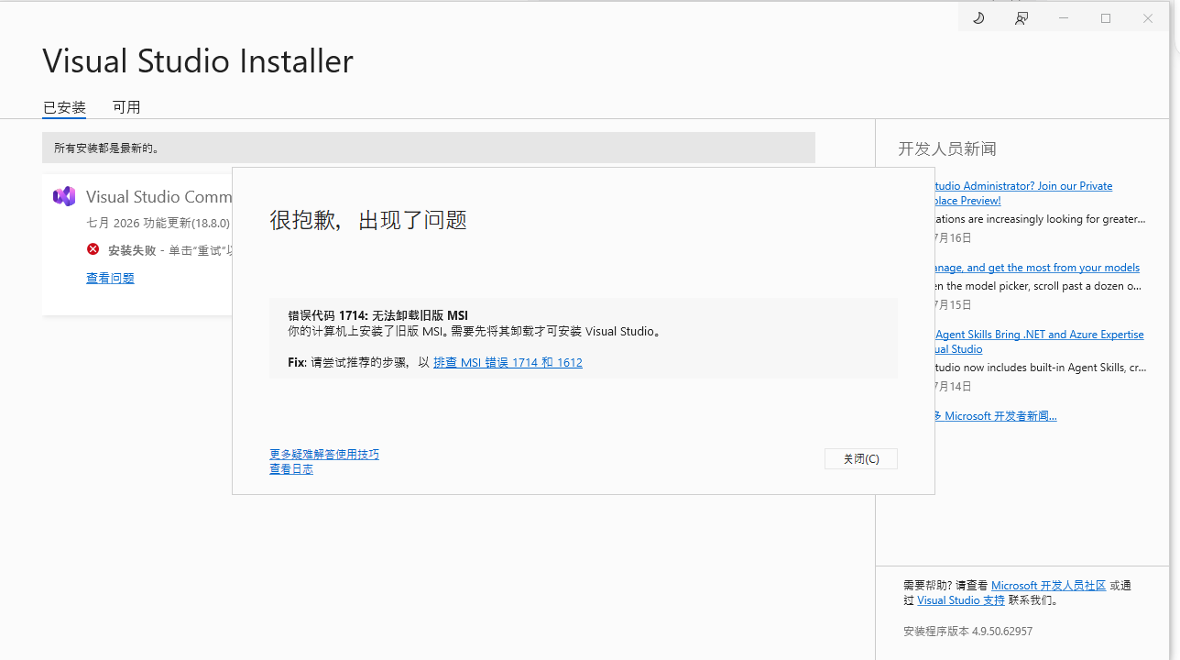Switch to the 已安装 tab

click(64, 107)
